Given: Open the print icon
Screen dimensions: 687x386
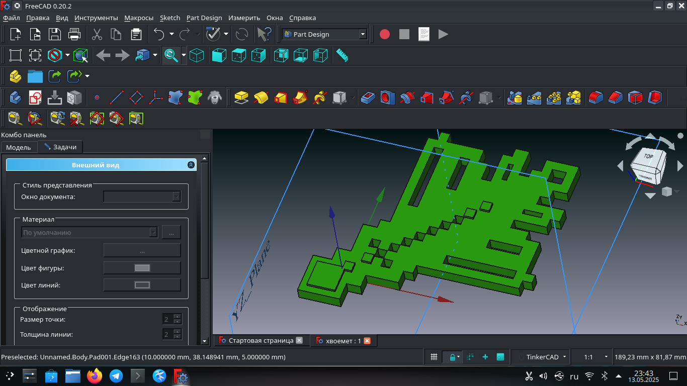Looking at the screenshot, I should 74,34.
